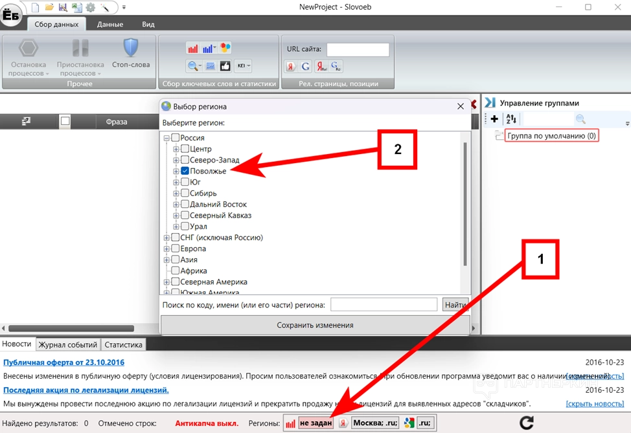Click the Yandex Rel relevant pages icon
The width and height of the screenshot is (631, 433).
(x=321, y=66)
